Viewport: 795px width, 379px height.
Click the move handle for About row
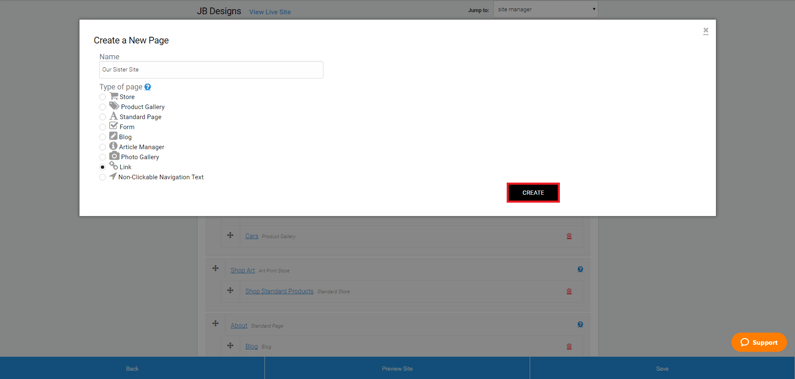click(215, 323)
